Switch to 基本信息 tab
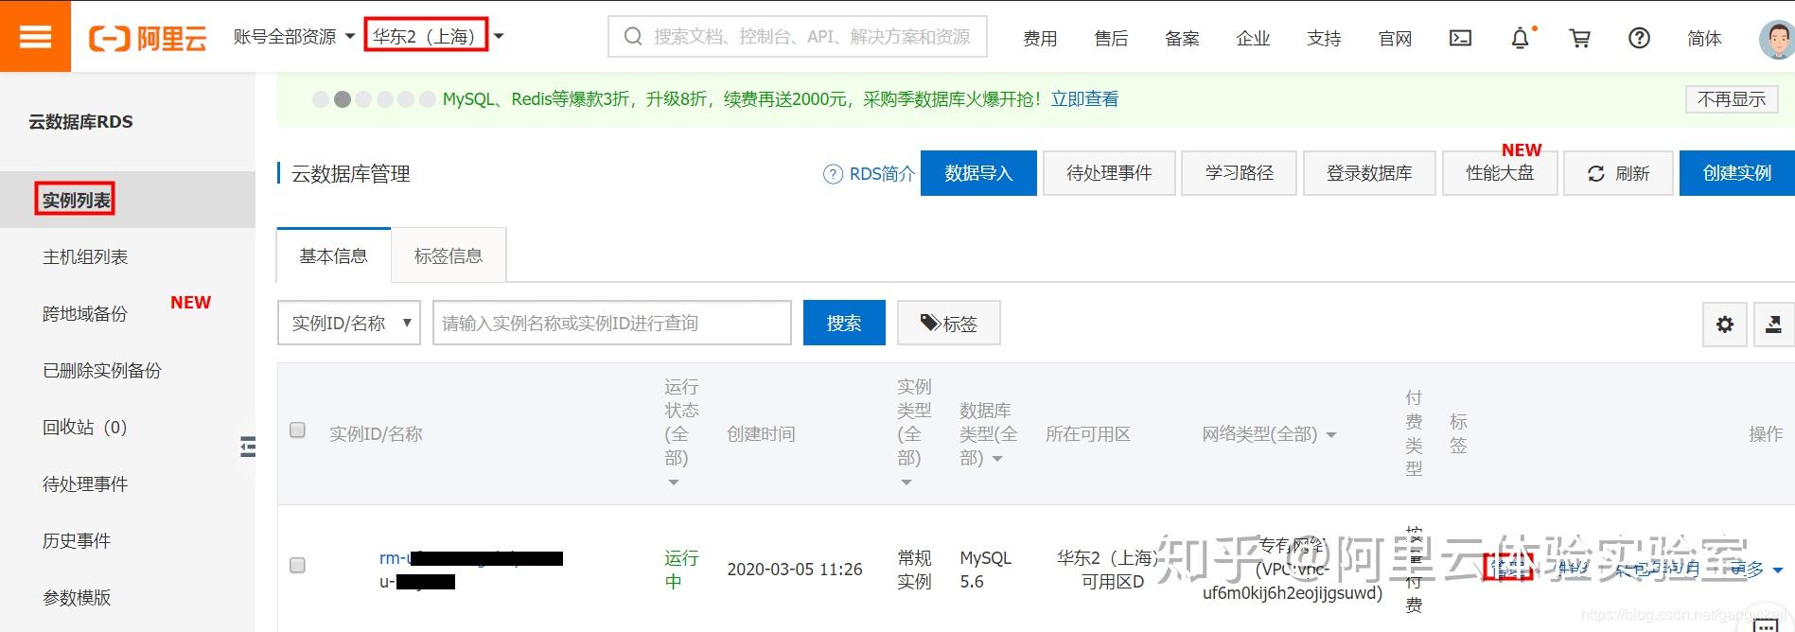This screenshot has width=1795, height=632. tap(333, 255)
